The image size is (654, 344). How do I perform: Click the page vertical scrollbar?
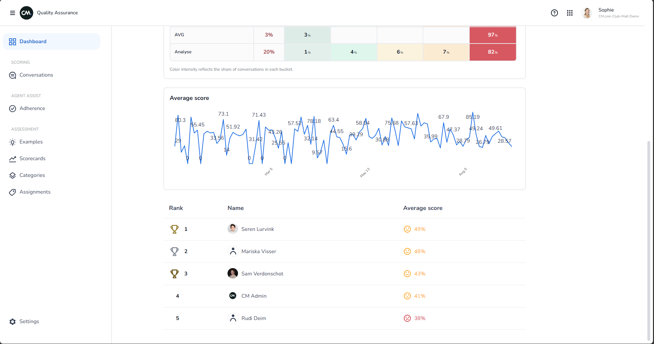coord(648,240)
